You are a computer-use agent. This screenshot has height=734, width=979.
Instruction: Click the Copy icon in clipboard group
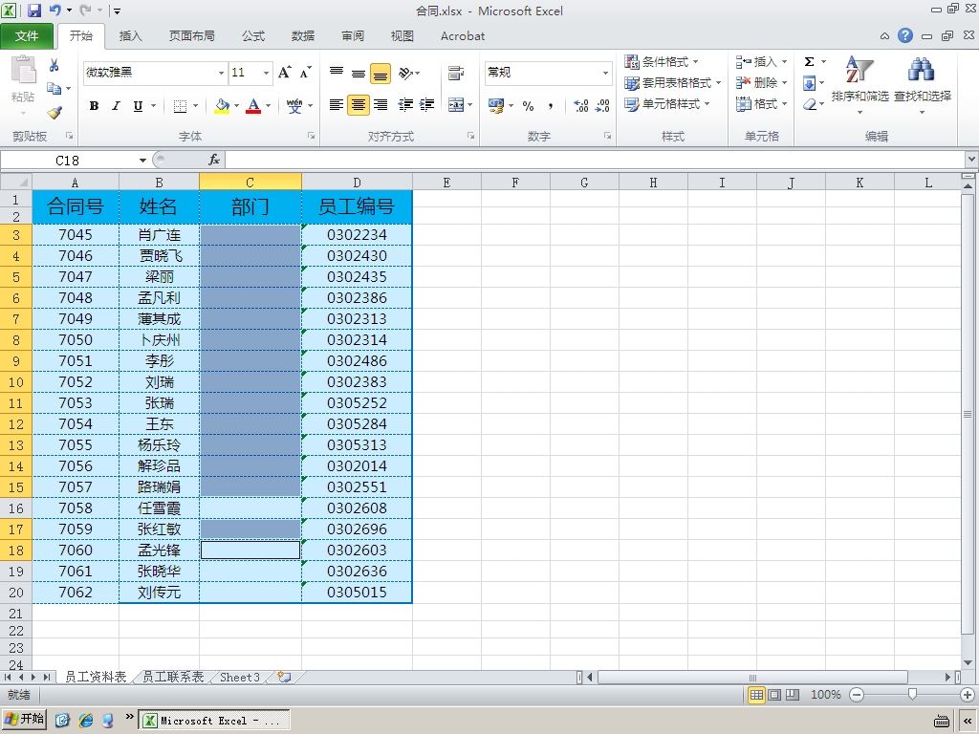54,89
